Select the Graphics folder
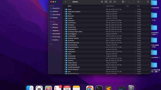The image size is (161, 90). (x=107, y=60)
